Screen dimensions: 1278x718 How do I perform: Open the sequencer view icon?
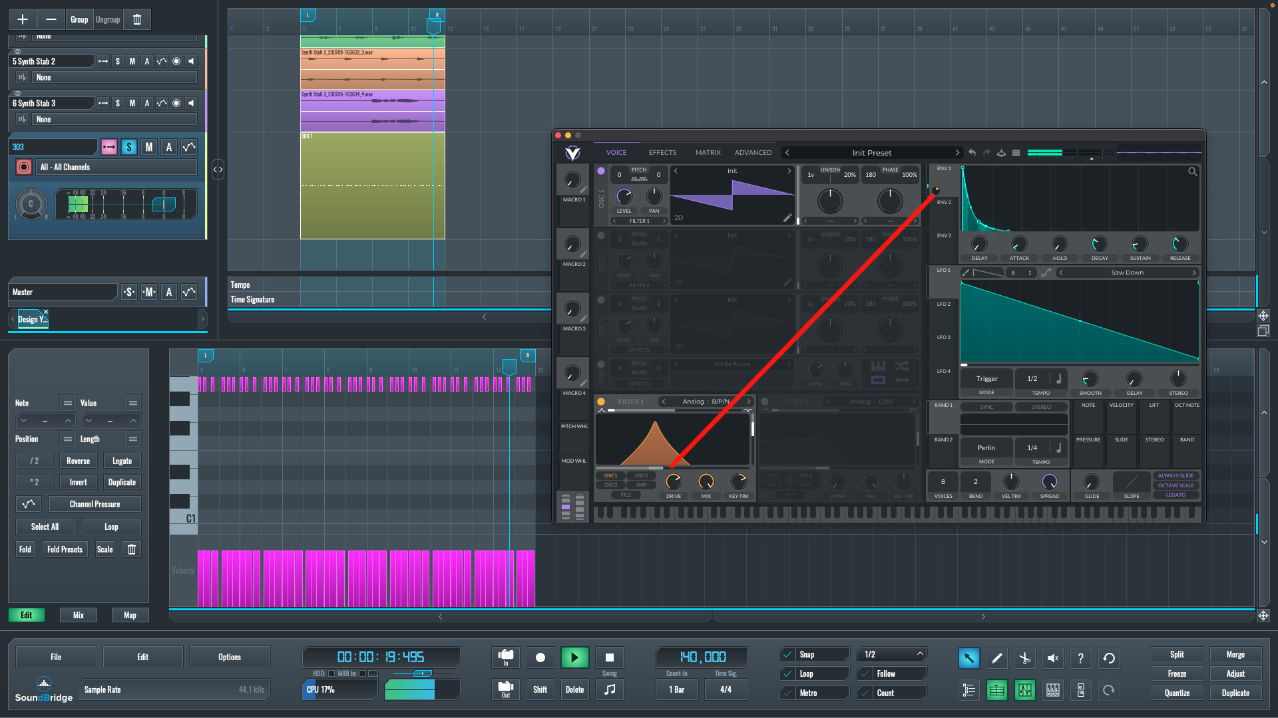996,690
